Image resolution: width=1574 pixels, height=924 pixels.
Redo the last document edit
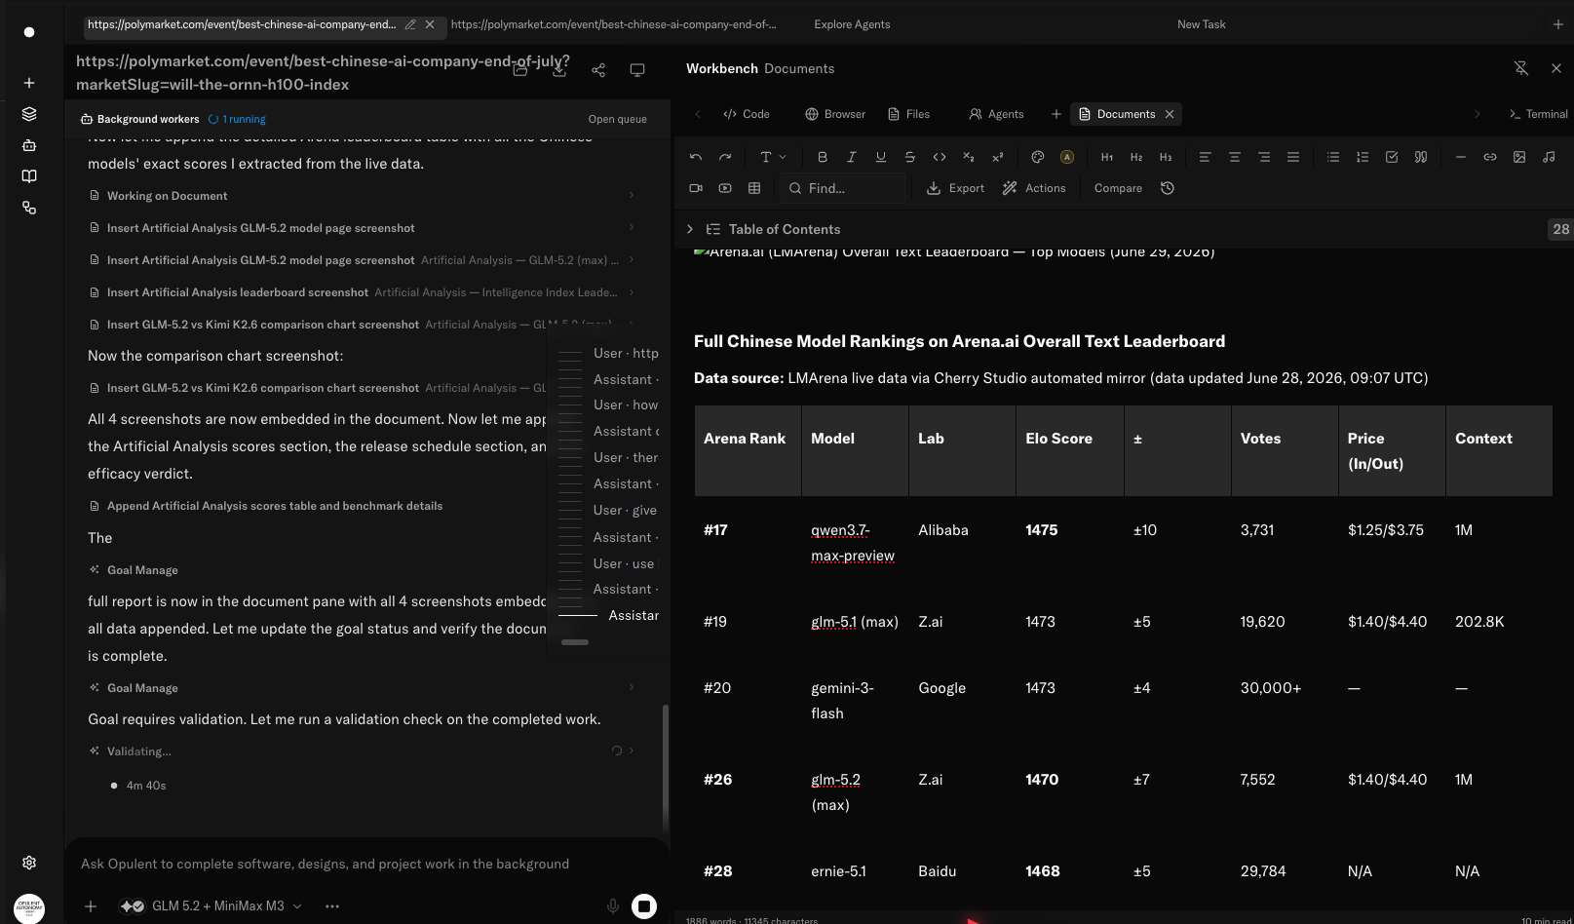pyautogui.click(x=725, y=157)
